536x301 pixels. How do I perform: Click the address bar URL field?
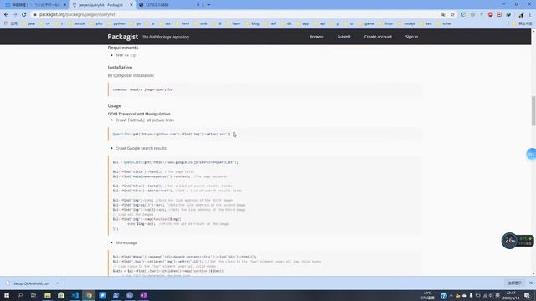[236, 15]
